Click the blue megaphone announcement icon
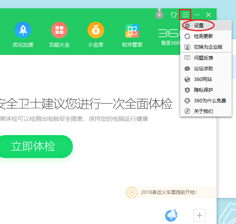236x224 pixels. (171, 215)
